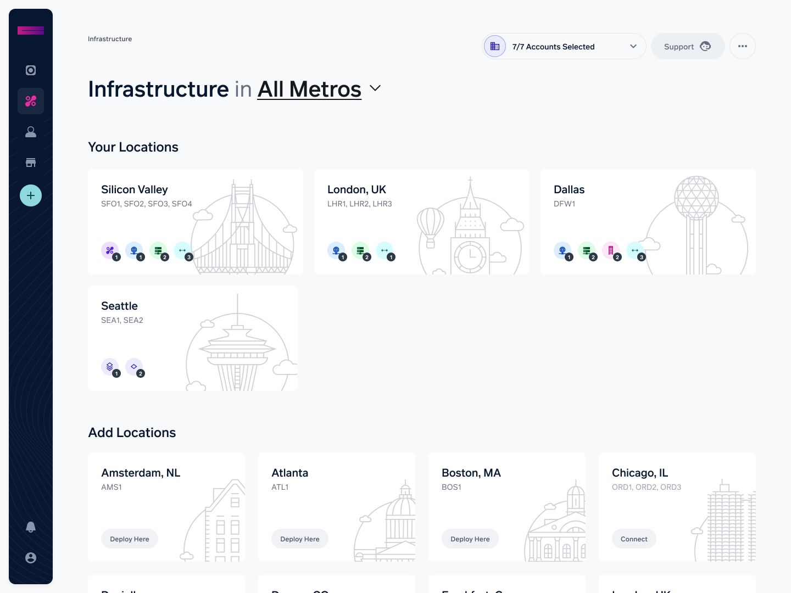Click the blue globe network icon in London card

(336, 250)
